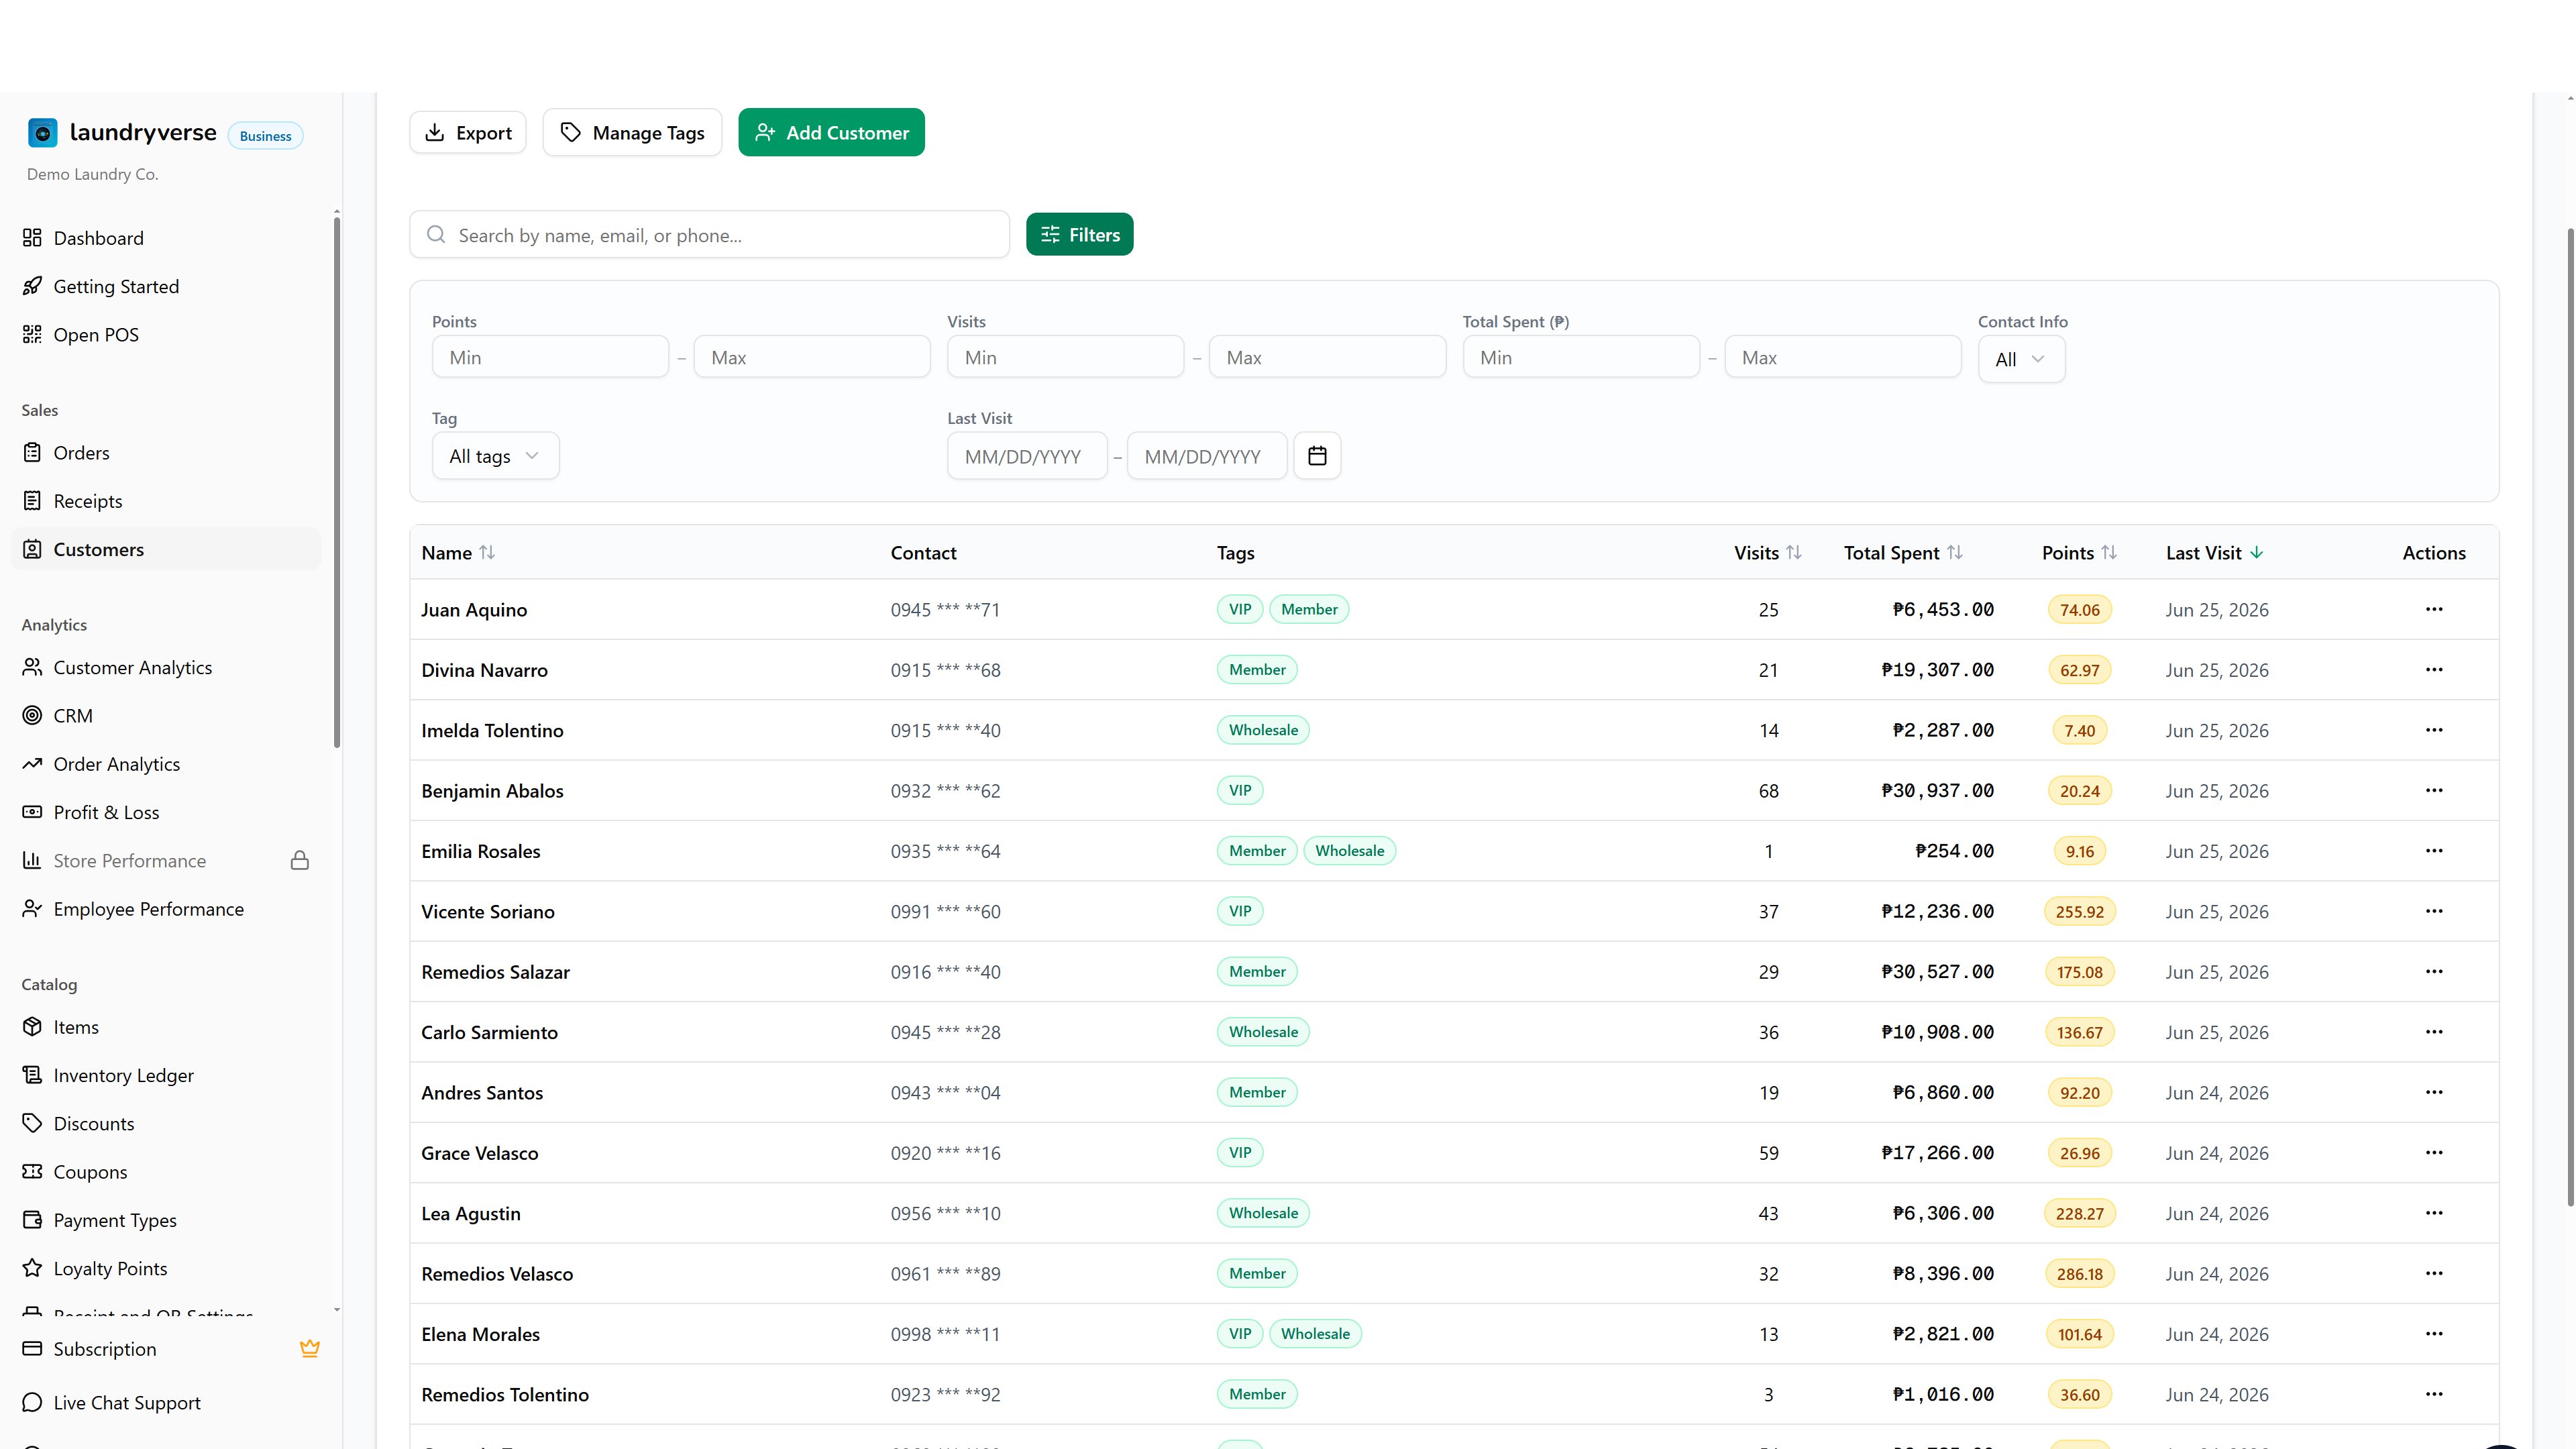Screen dimensions: 2576x1449
Task: Open the Contact Info All dropdown
Action: pos(2021,359)
